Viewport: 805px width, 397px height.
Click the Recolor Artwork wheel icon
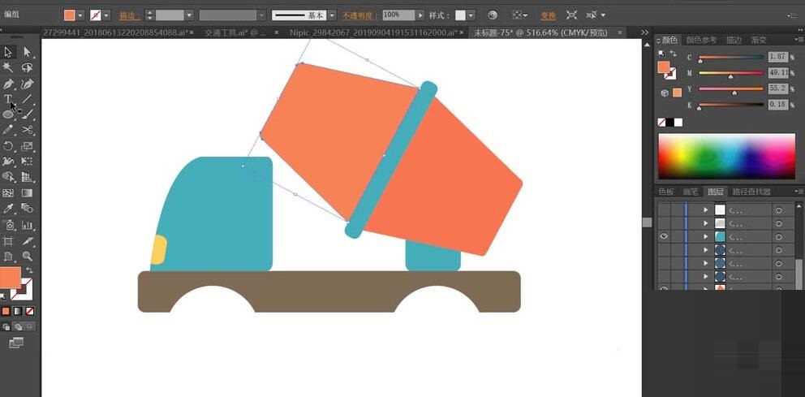coord(493,15)
